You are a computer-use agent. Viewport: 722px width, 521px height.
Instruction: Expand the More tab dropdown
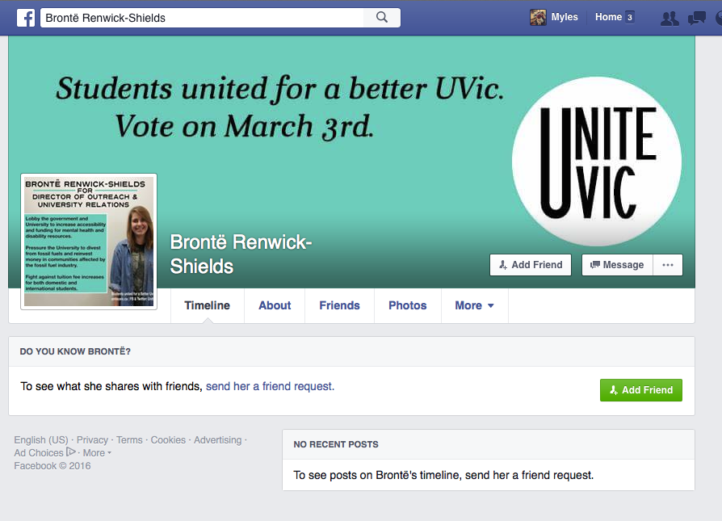(x=474, y=305)
